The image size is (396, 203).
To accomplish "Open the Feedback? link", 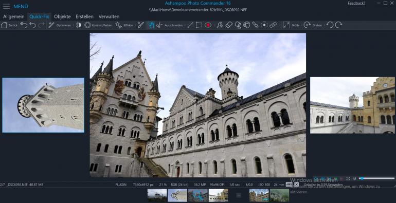I will [x=356, y=3].
